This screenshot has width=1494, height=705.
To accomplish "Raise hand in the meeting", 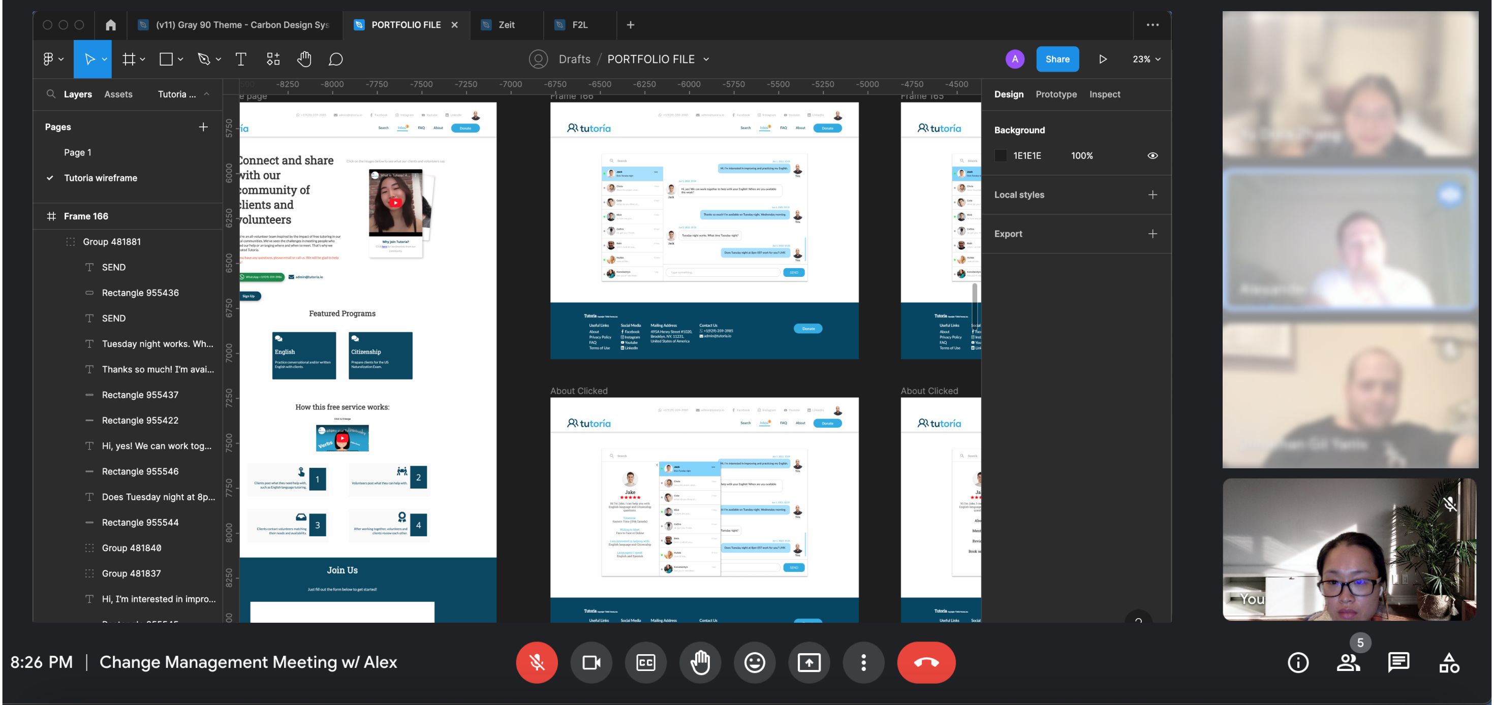I will point(700,662).
